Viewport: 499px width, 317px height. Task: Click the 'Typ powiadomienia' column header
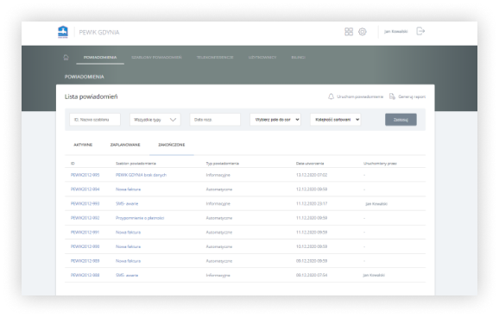(222, 164)
